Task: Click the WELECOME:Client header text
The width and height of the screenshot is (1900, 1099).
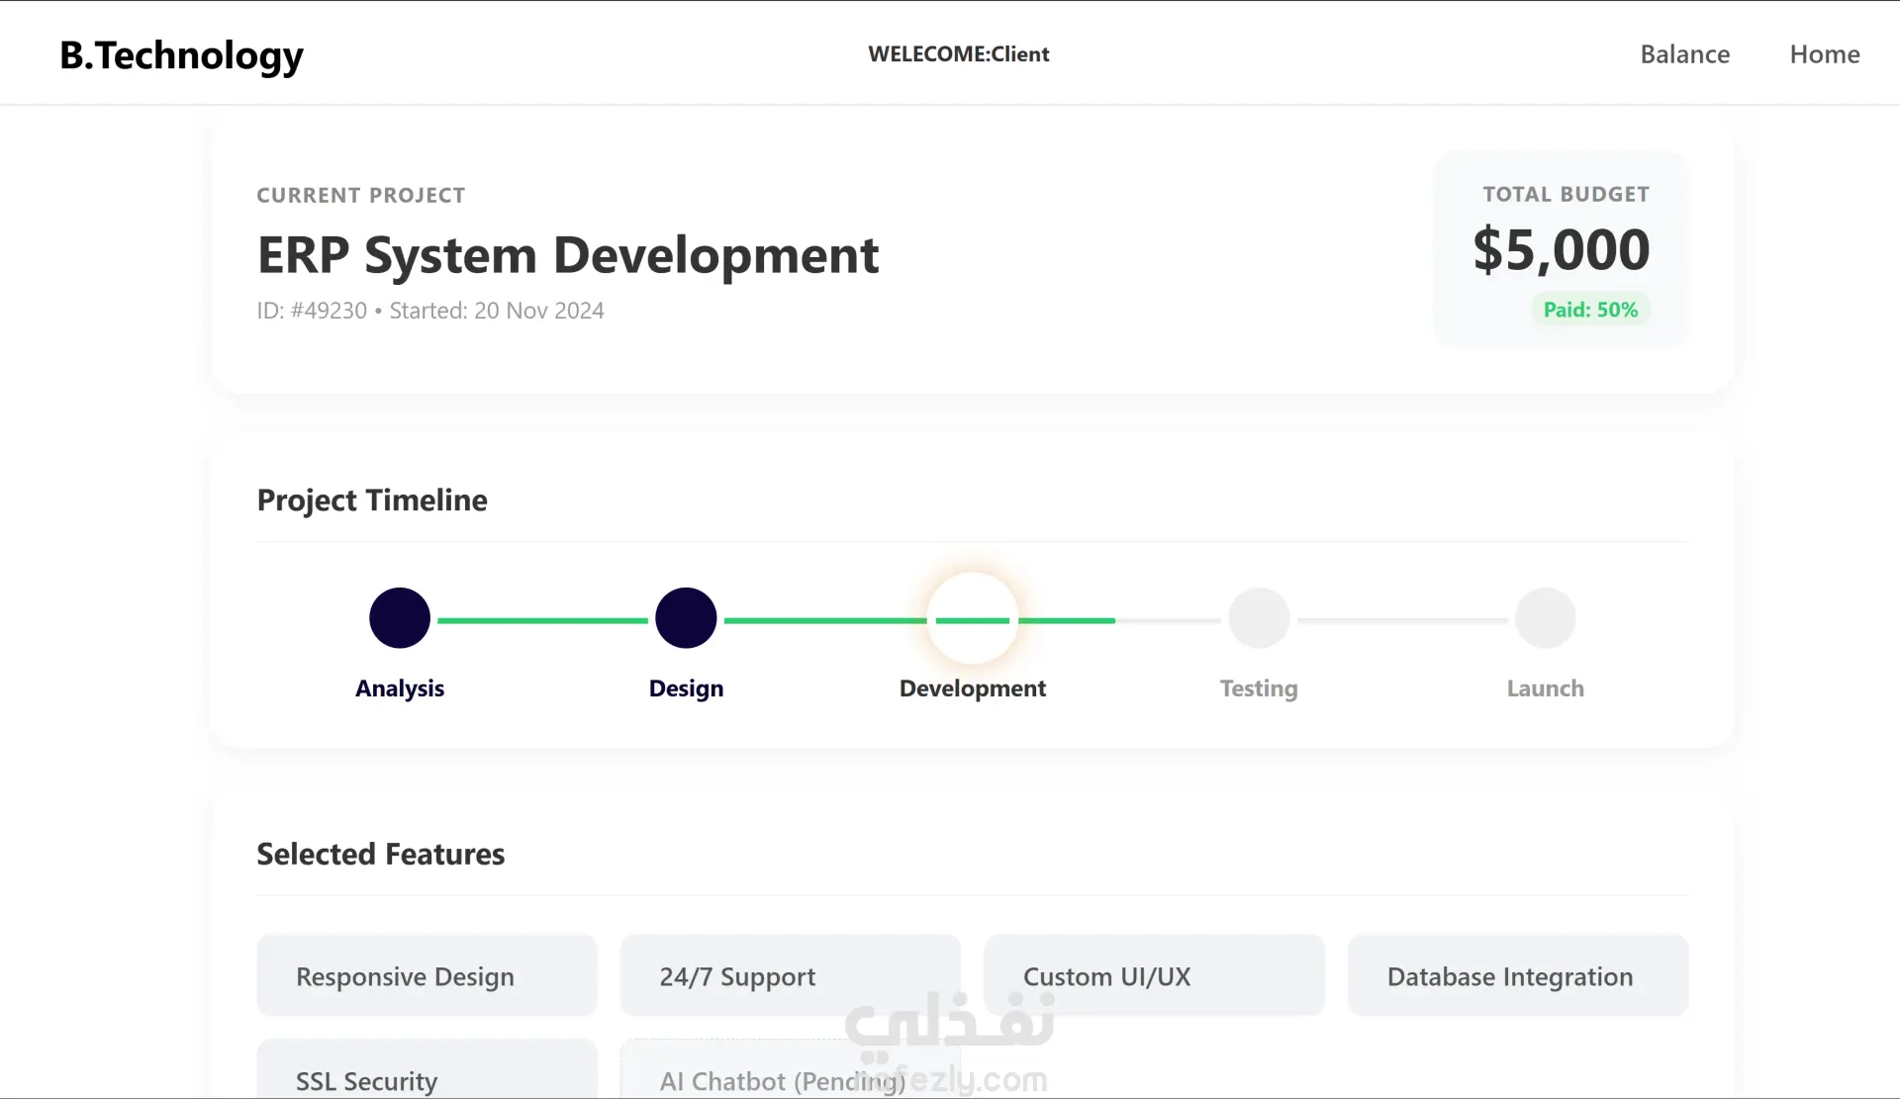Action: tap(958, 54)
